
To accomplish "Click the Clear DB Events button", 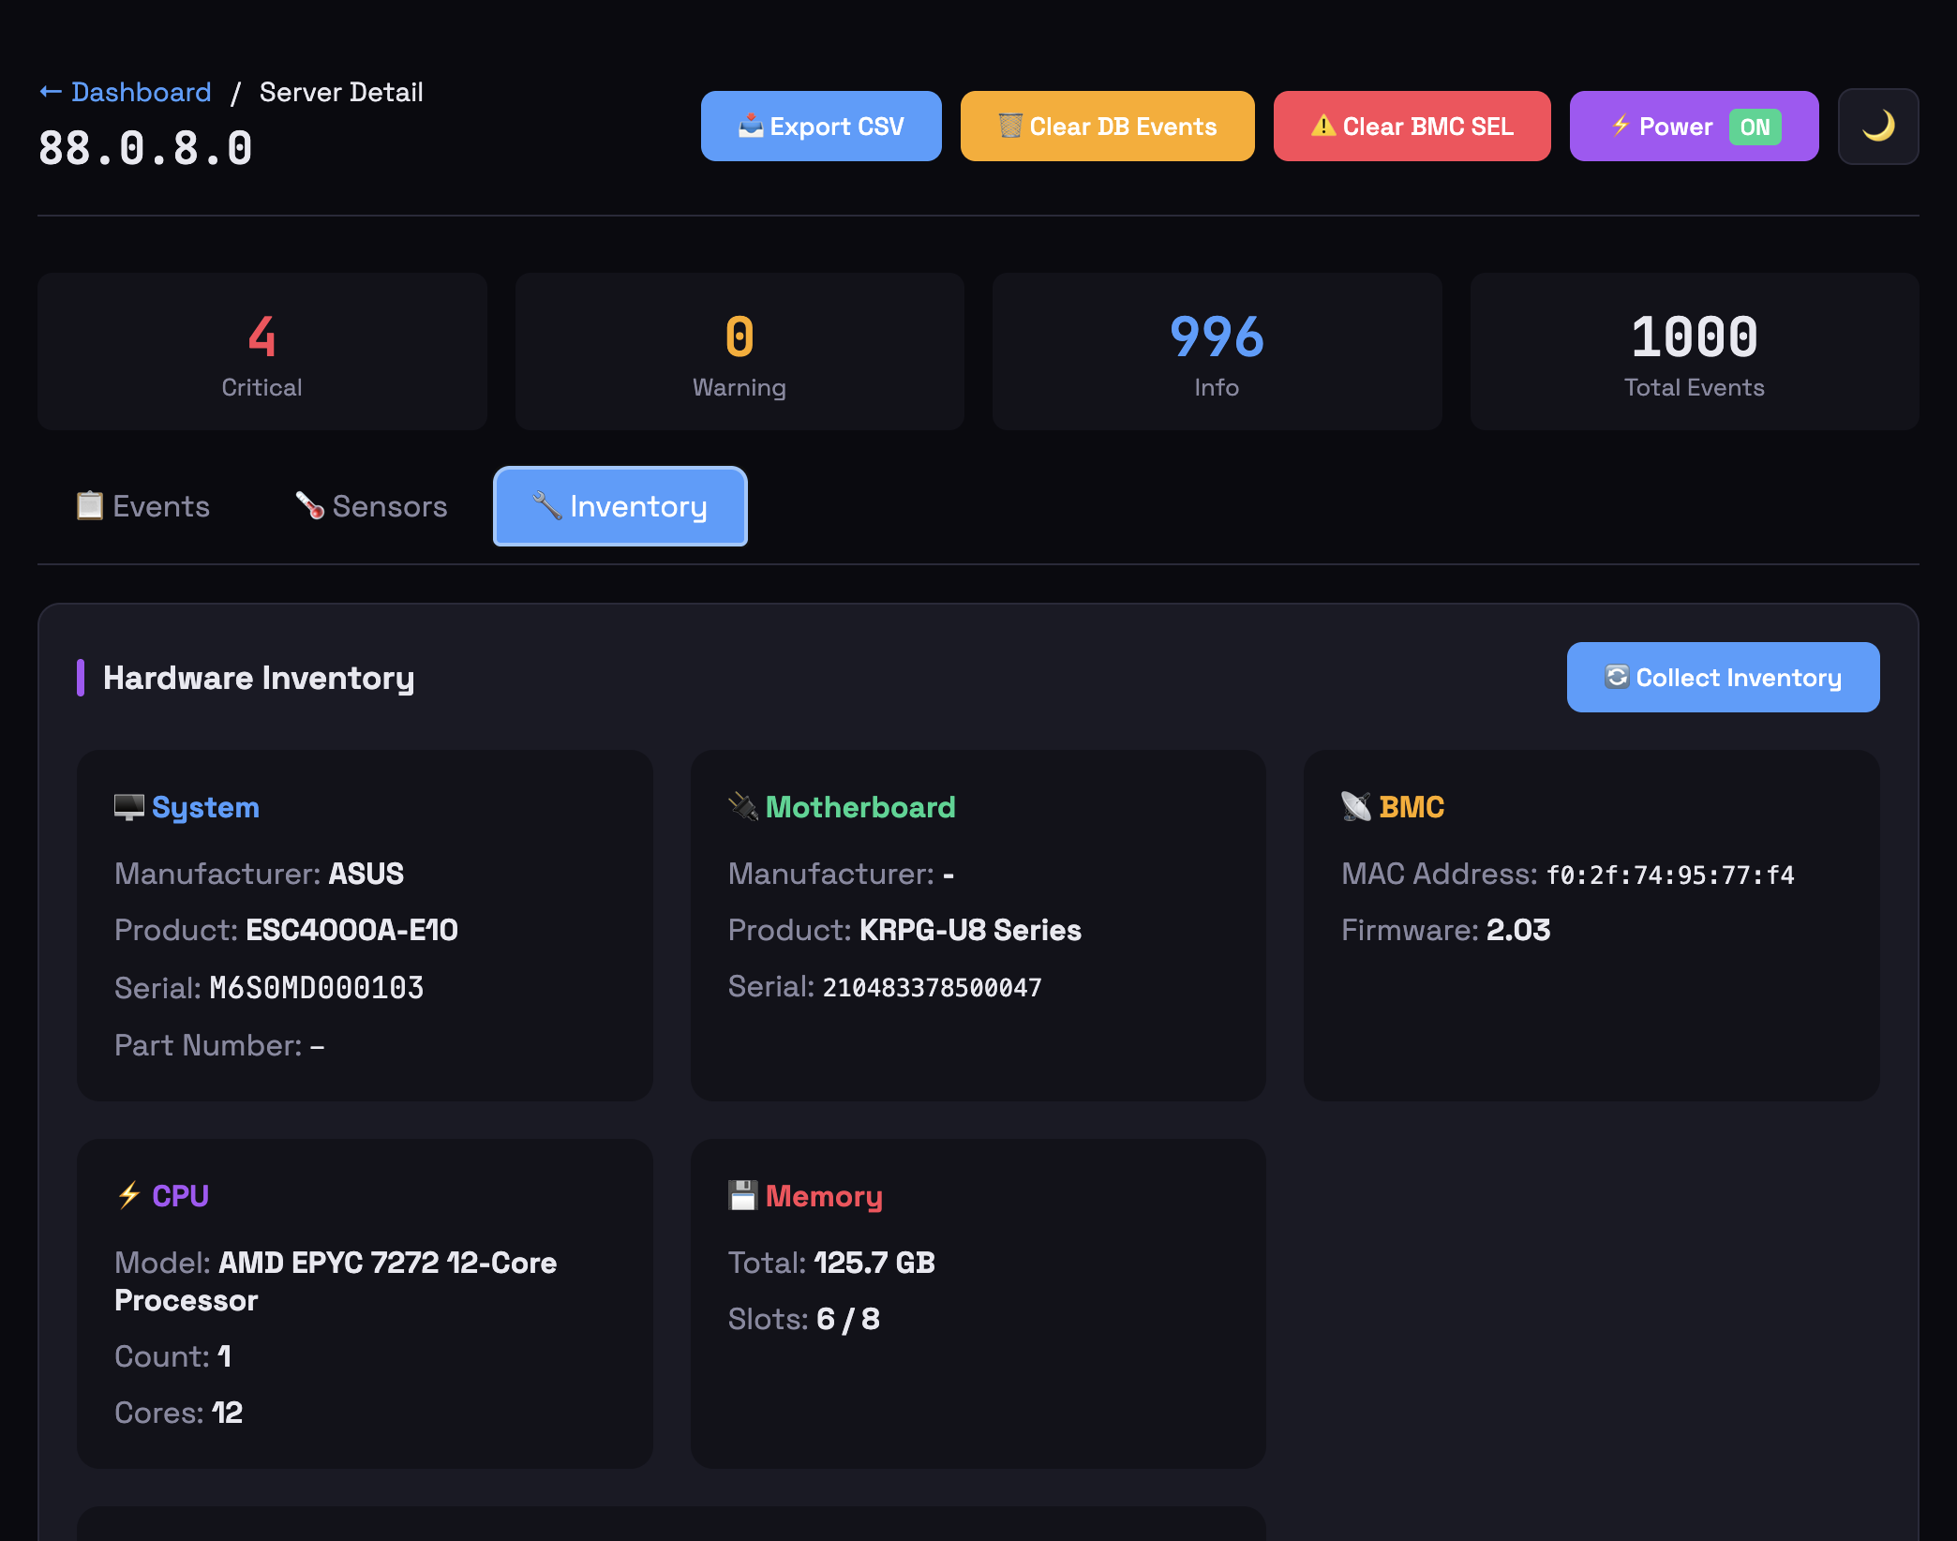I will [1107, 127].
